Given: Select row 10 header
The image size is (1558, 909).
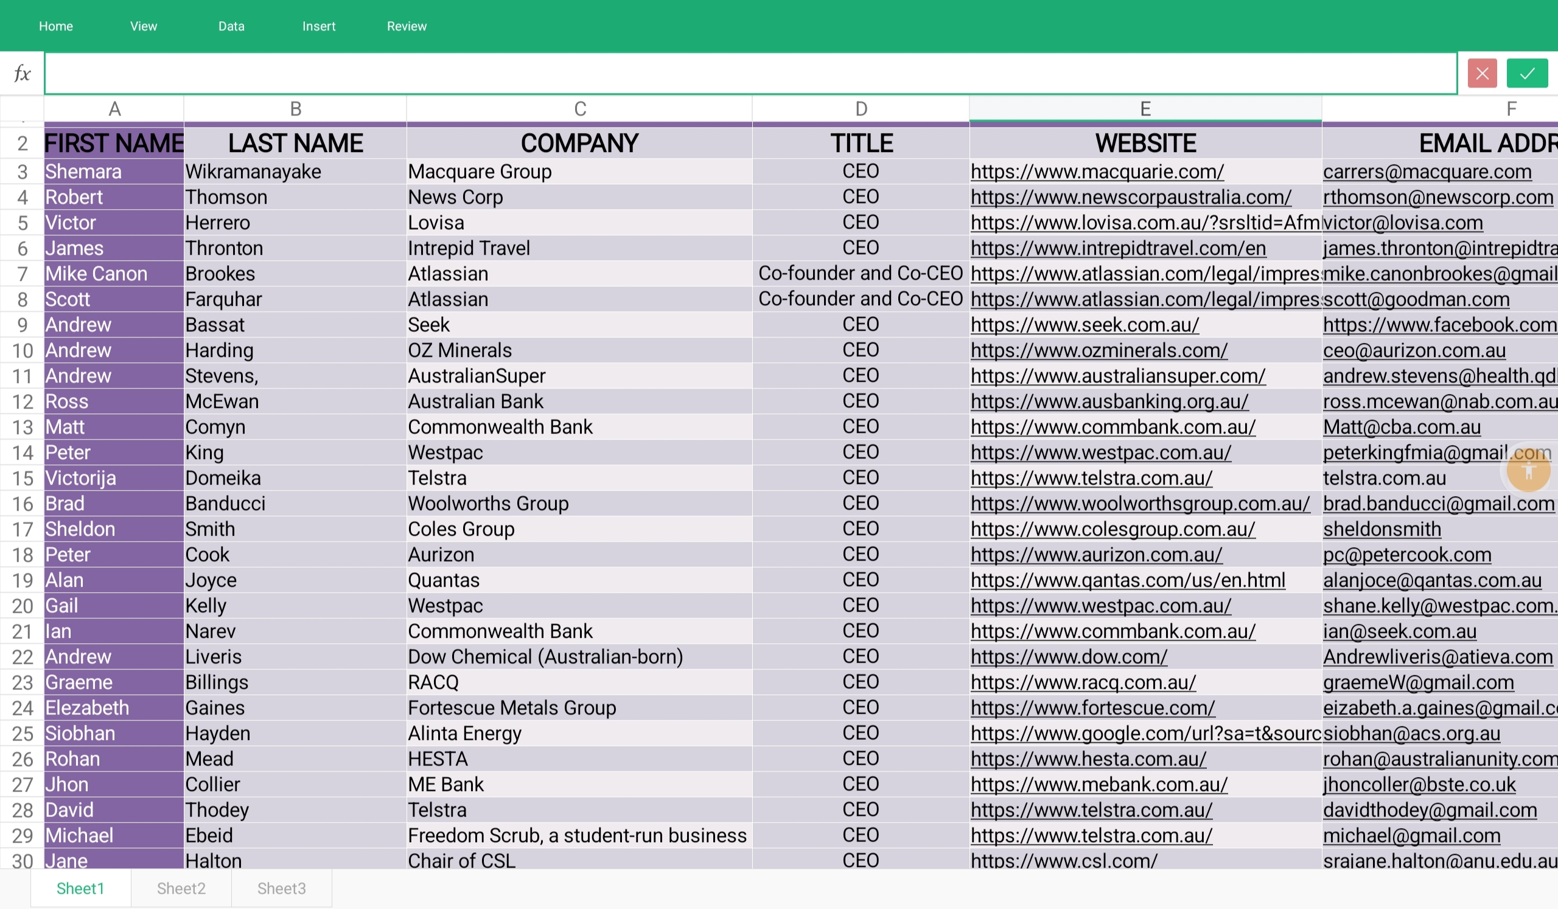Looking at the screenshot, I should tap(23, 350).
